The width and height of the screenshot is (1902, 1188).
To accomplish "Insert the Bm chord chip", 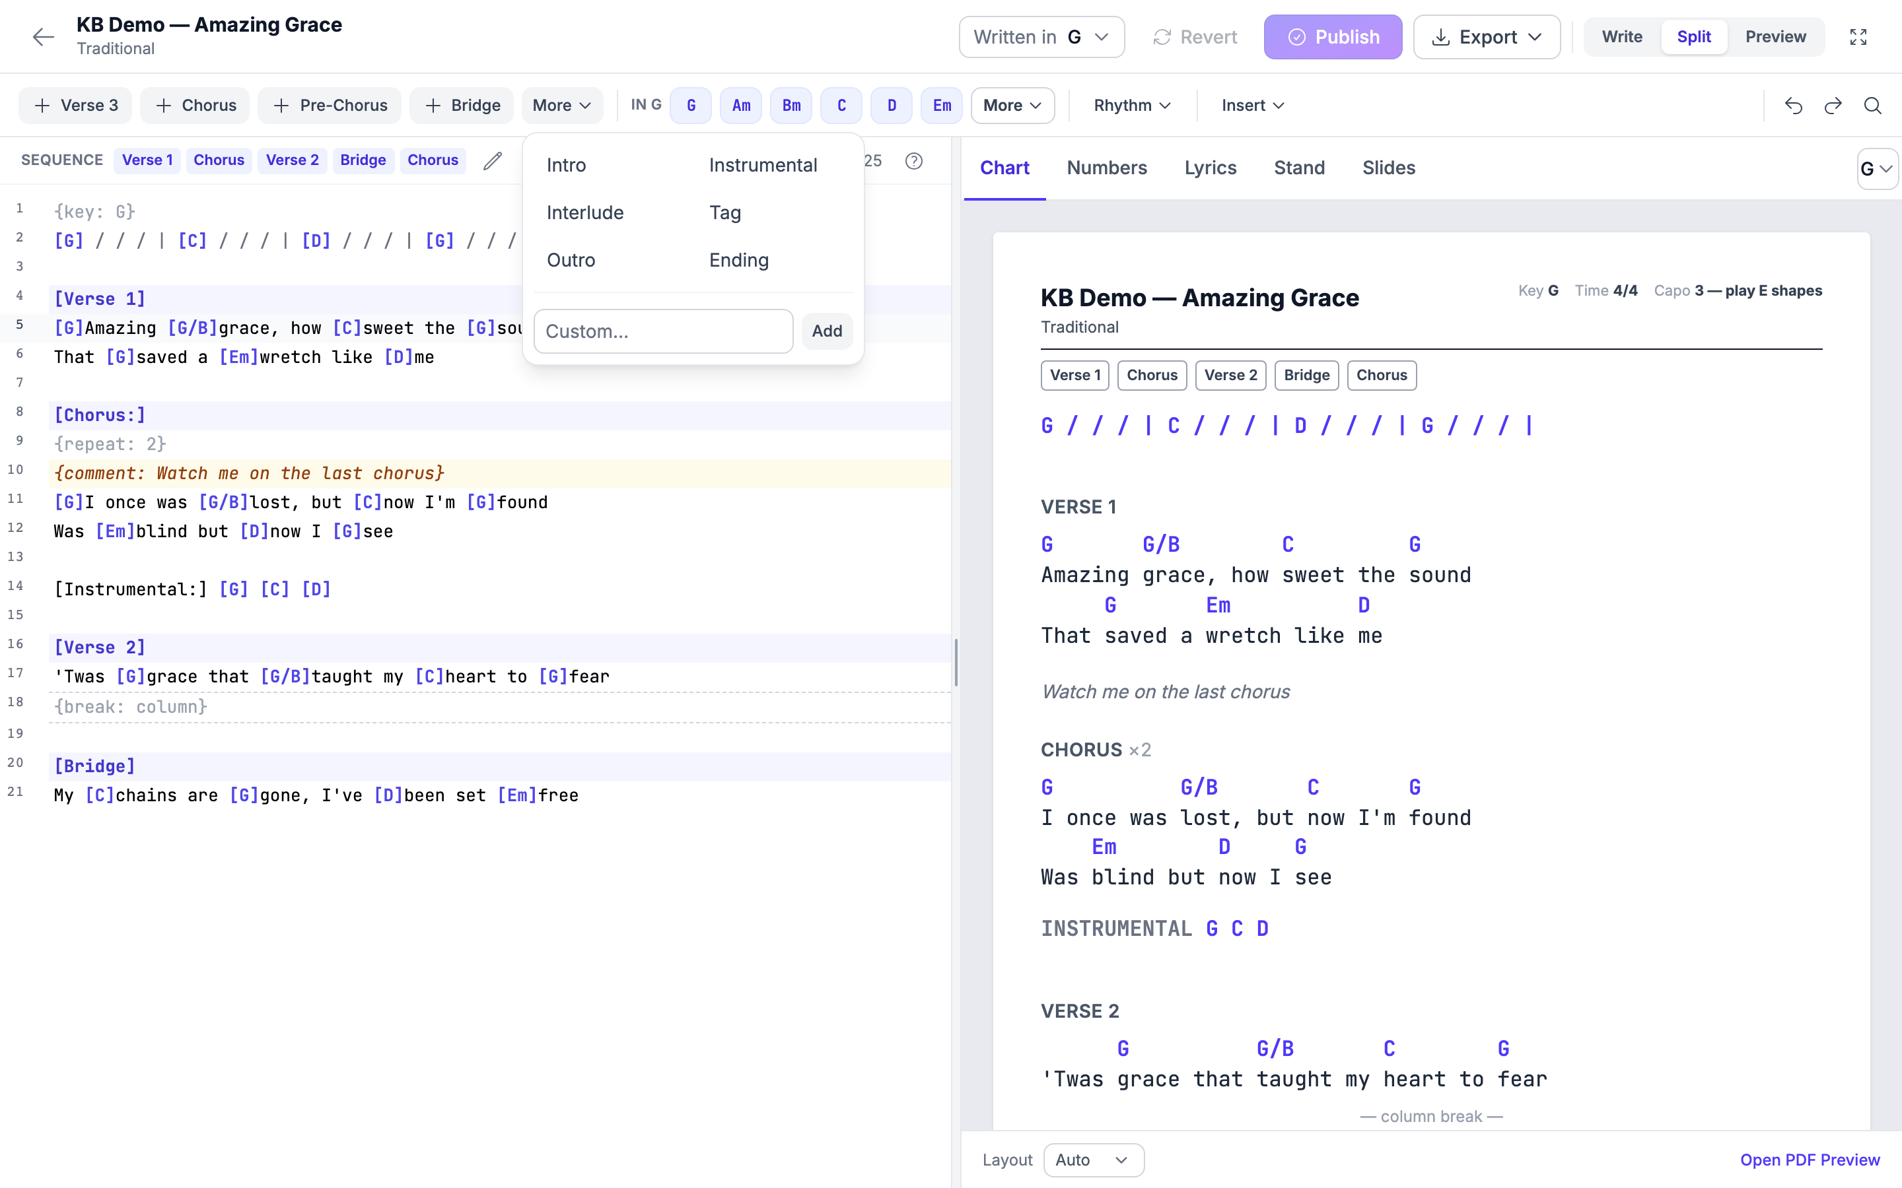I will 791,106.
